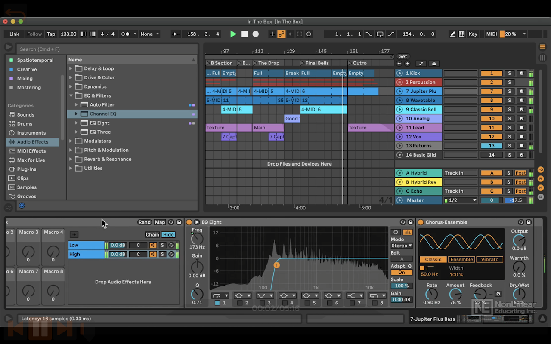Click the Arrangement Record button
This screenshot has width=551, height=344.
click(256, 34)
